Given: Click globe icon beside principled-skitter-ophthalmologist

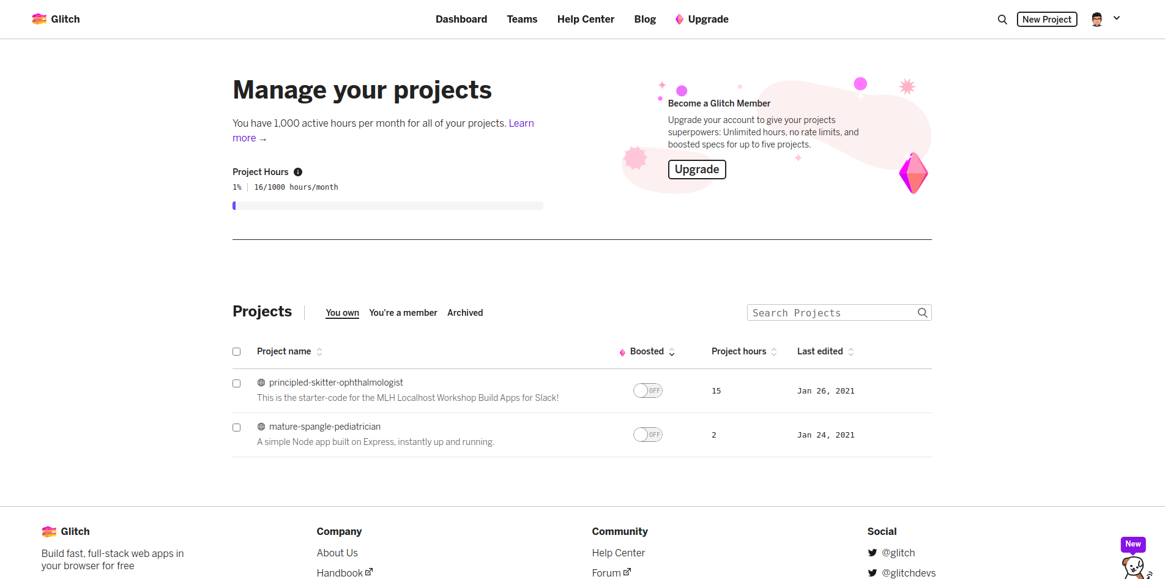Looking at the screenshot, I should (x=261, y=383).
